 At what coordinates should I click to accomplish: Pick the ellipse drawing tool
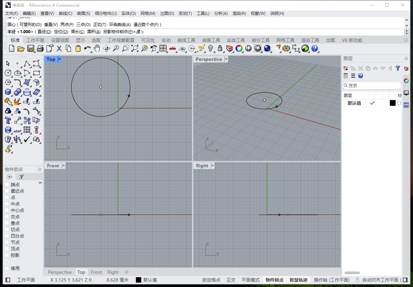(x=18, y=73)
